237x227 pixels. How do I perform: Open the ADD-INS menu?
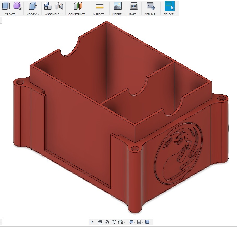(151, 14)
